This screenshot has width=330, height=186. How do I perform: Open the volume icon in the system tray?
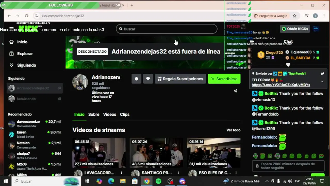[x=290, y=181]
